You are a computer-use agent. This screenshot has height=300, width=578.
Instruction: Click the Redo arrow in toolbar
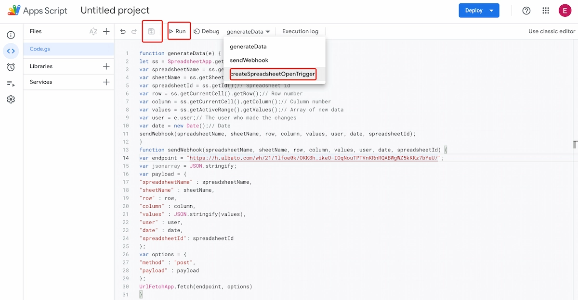point(134,31)
